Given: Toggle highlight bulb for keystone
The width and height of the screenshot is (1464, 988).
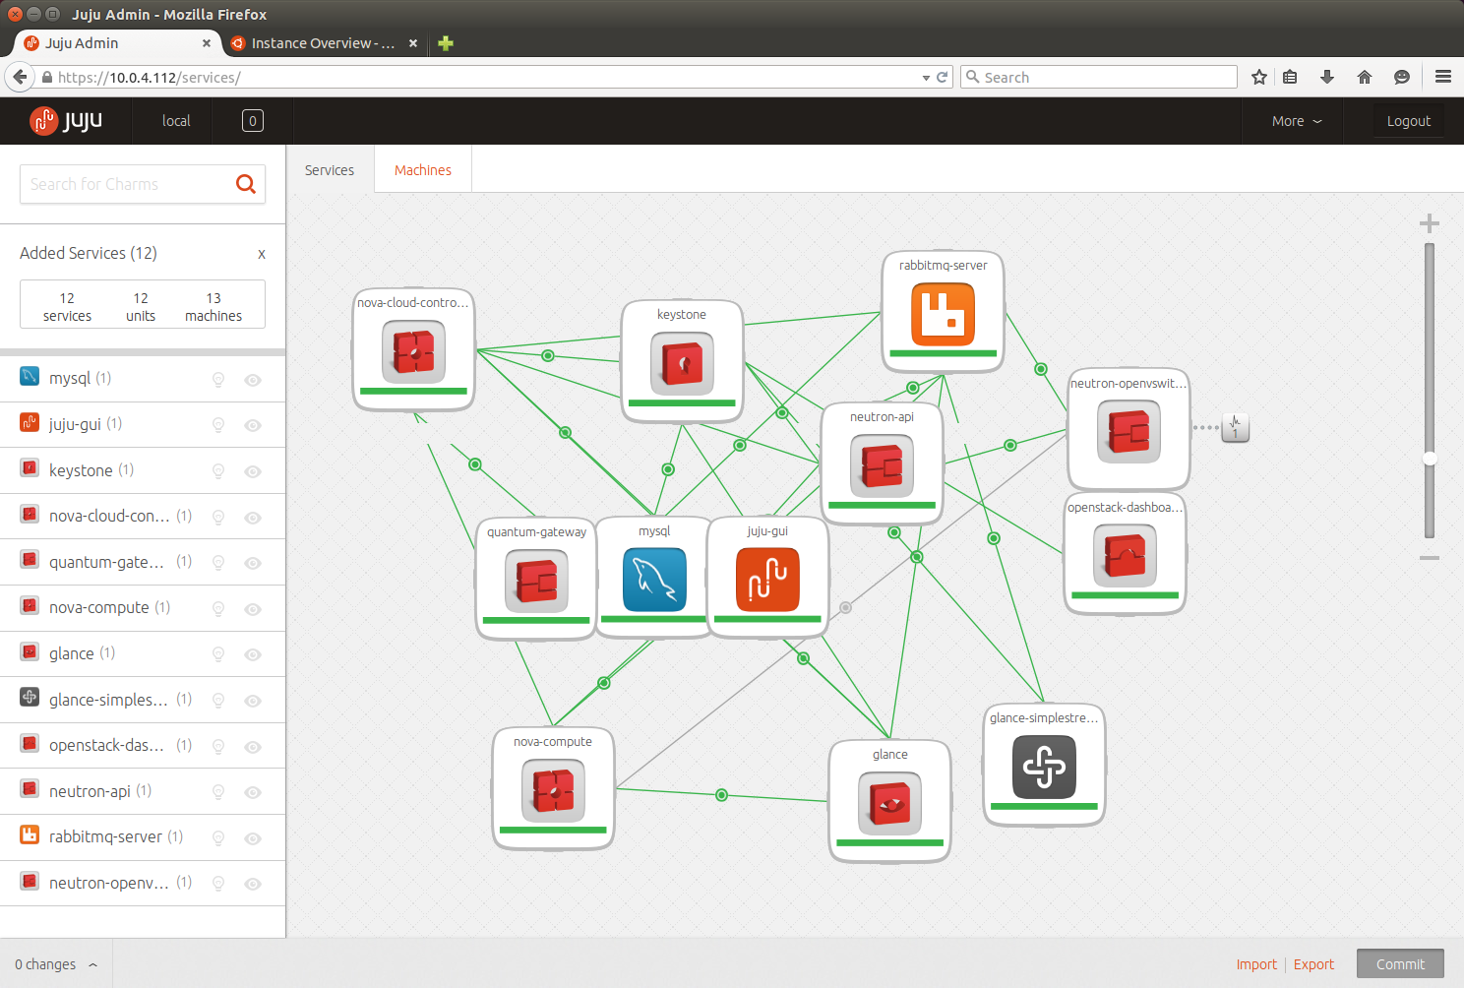Looking at the screenshot, I should pos(218,471).
